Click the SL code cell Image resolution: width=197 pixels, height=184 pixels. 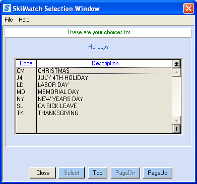[x=26, y=106]
